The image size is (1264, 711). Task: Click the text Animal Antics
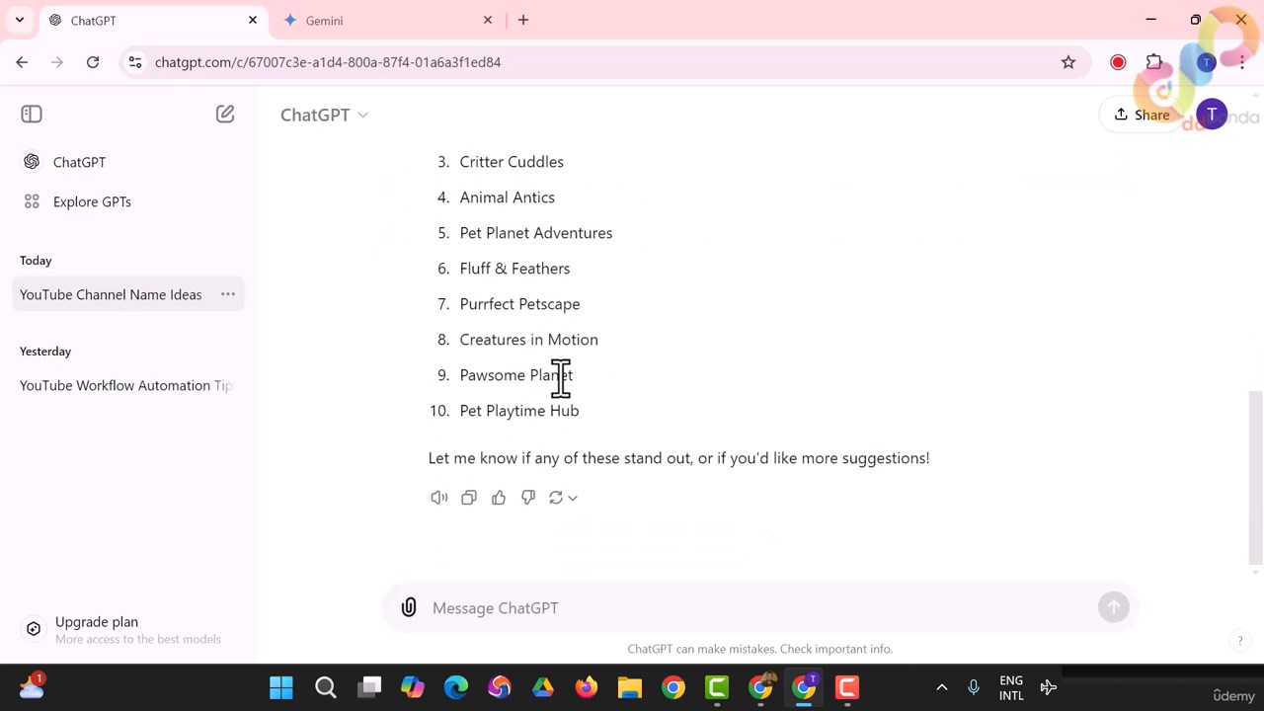coord(508,197)
